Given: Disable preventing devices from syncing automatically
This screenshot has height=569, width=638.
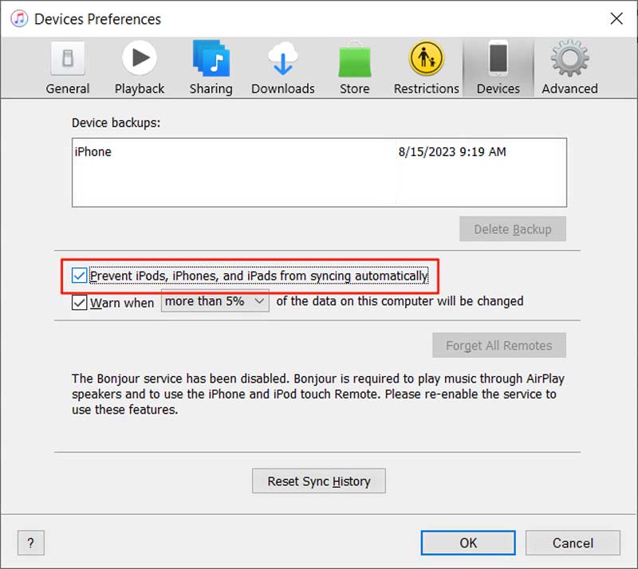Looking at the screenshot, I should tap(78, 275).
